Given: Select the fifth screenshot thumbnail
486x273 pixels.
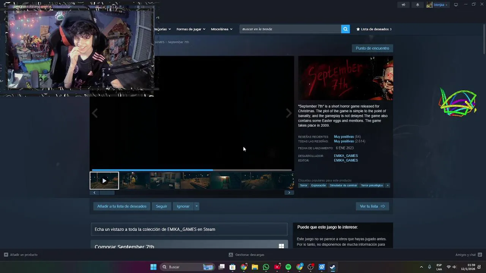Looking at the screenshot, I should coord(226,180).
